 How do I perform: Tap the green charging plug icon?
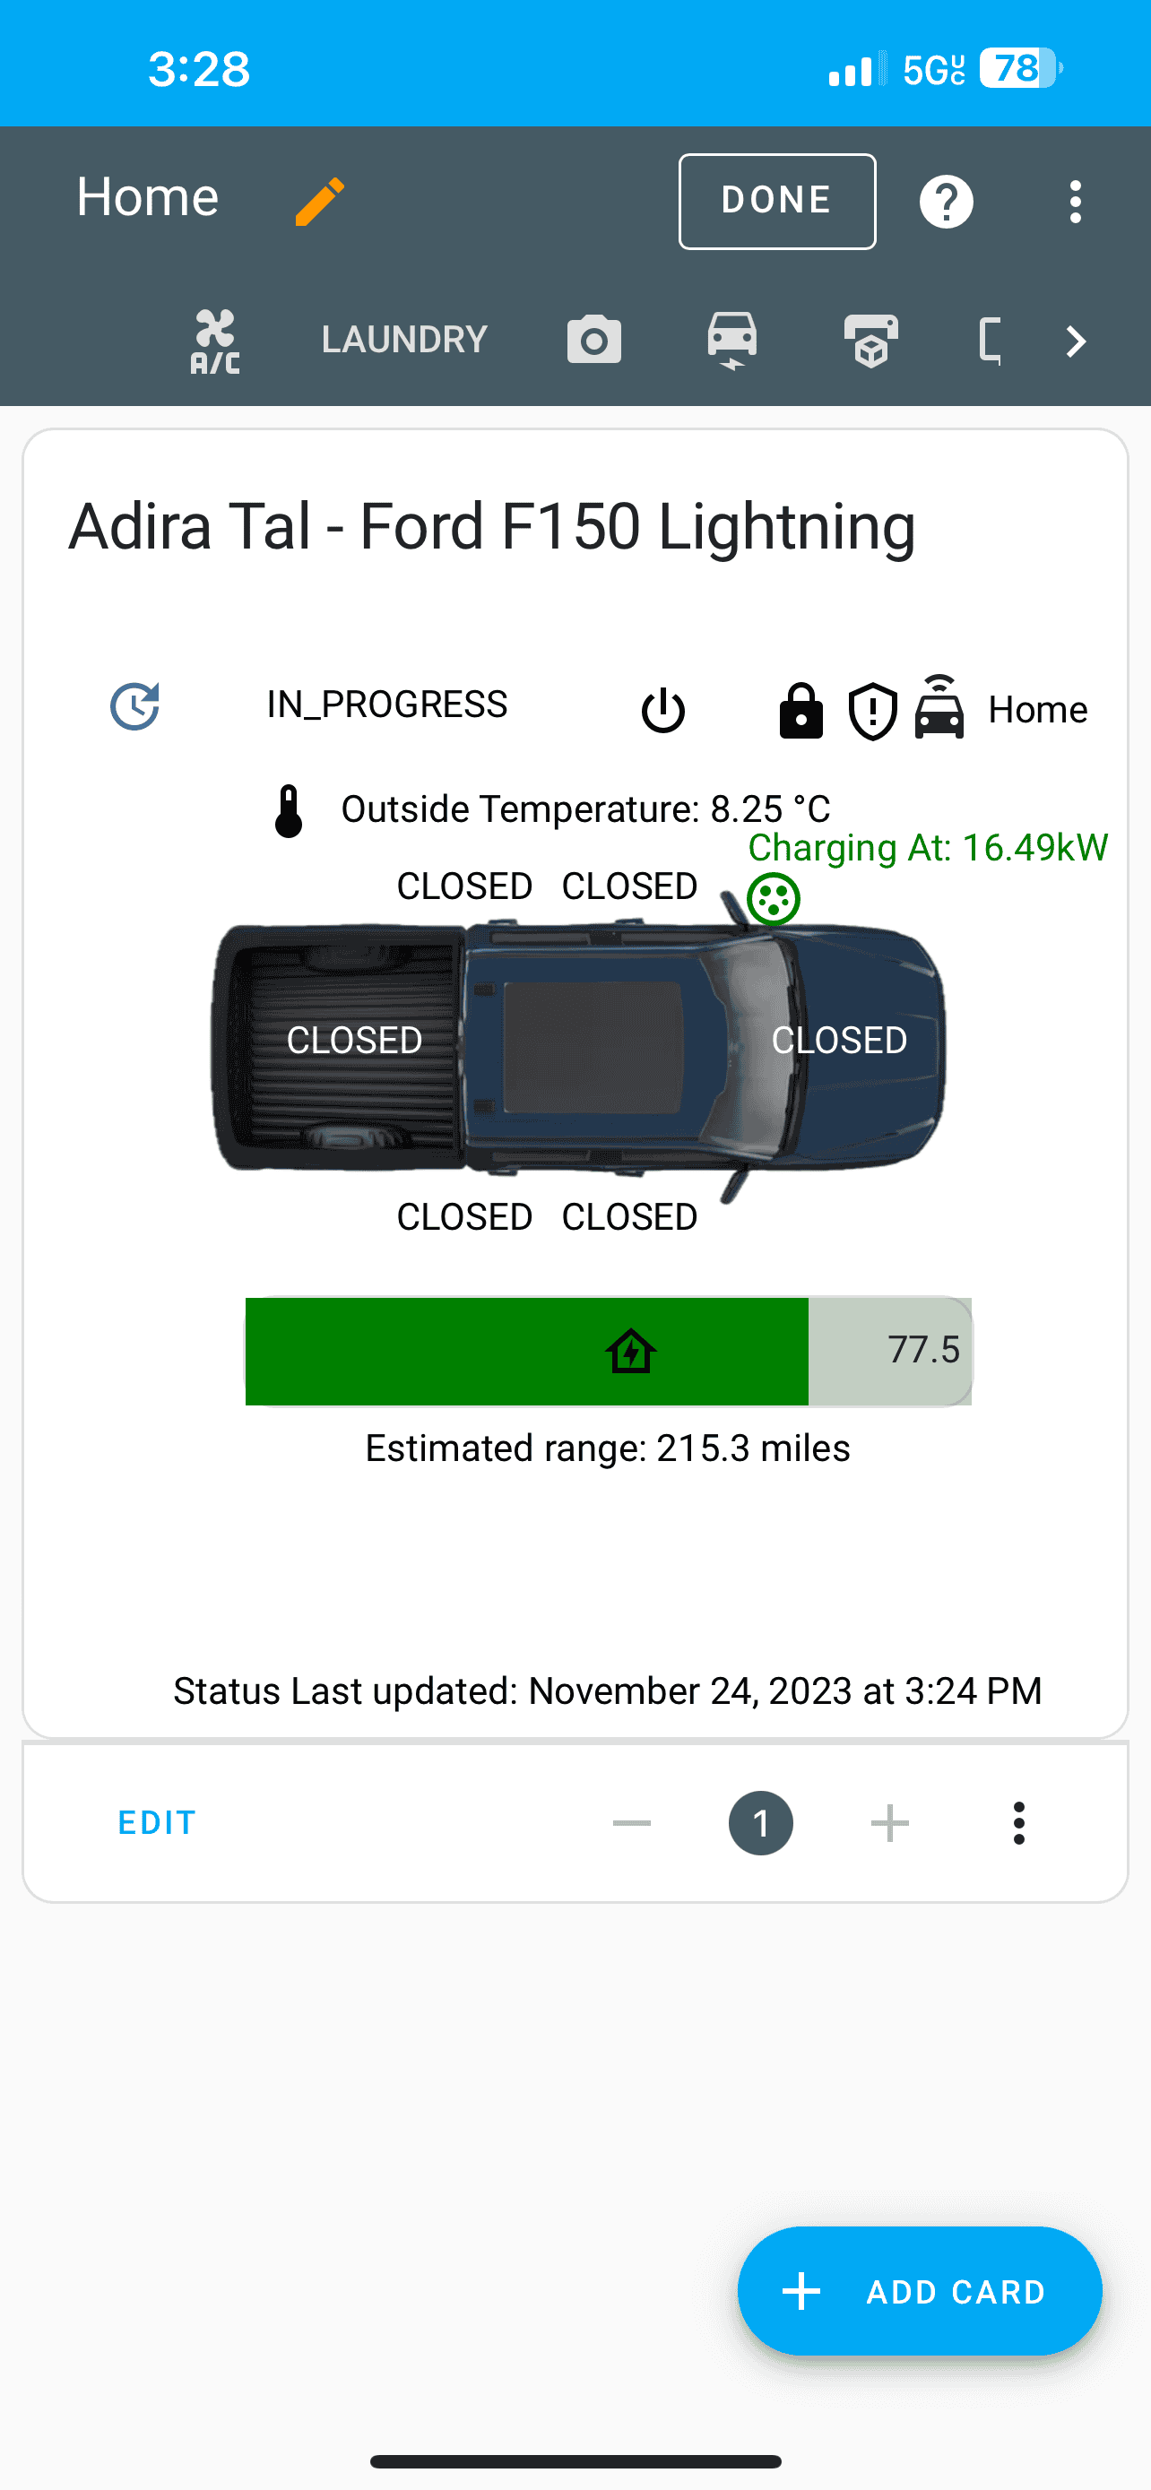point(773,899)
